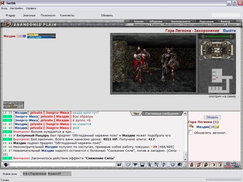
Task: Click the private message icon beside Маздик
Action: 191,126
